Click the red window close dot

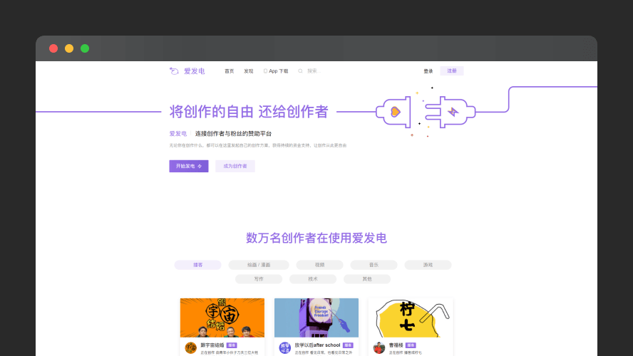pos(53,48)
